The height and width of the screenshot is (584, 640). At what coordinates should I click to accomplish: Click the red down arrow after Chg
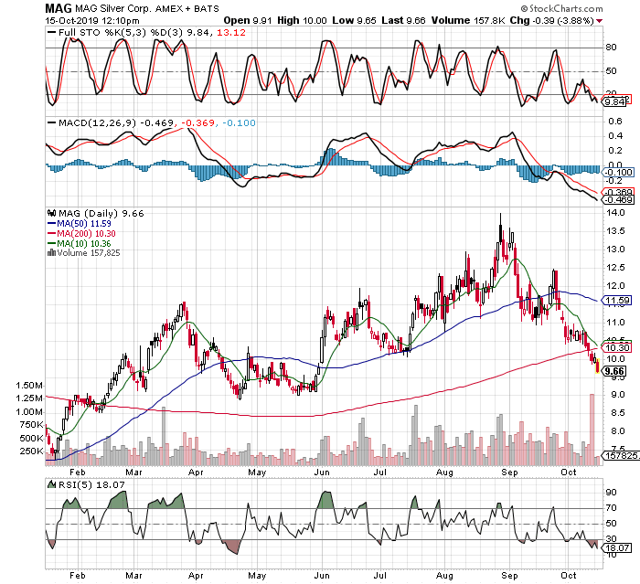click(599, 20)
